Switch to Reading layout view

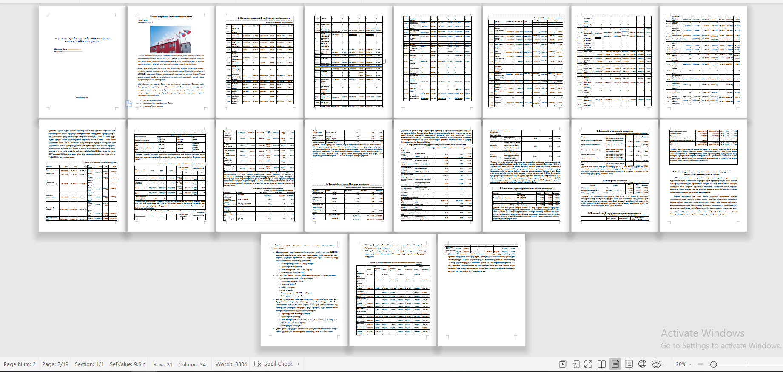601,364
